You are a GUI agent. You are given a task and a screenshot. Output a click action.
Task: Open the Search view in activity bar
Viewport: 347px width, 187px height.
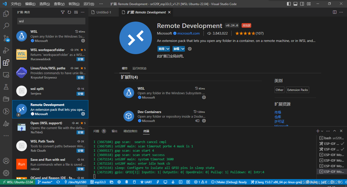pyautogui.click(x=6, y=26)
